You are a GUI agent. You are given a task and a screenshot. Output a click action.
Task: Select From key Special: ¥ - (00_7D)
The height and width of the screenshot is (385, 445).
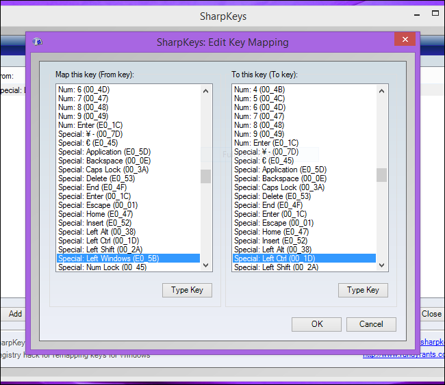tap(128, 134)
